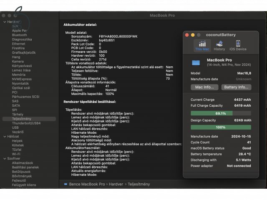Select Apple Pay in the sidebar
The image size is (267, 200).
[20, 30]
